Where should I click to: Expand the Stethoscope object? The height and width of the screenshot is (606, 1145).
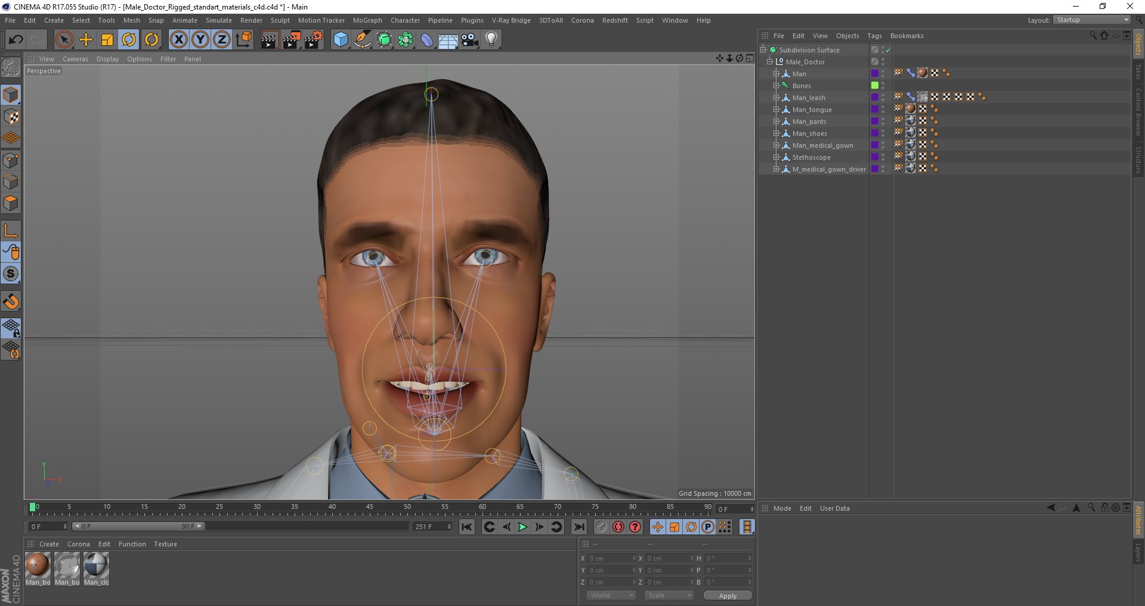click(x=776, y=157)
